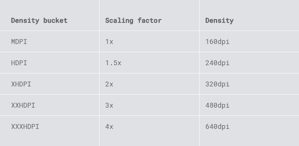Click the 240dpi density value
299x146 pixels.
coord(218,63)
